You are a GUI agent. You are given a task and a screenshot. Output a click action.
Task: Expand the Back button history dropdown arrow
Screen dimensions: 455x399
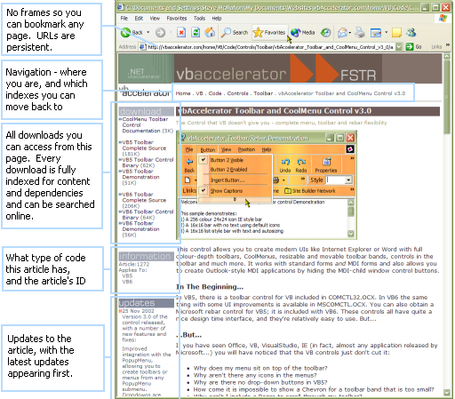(148, 32)
